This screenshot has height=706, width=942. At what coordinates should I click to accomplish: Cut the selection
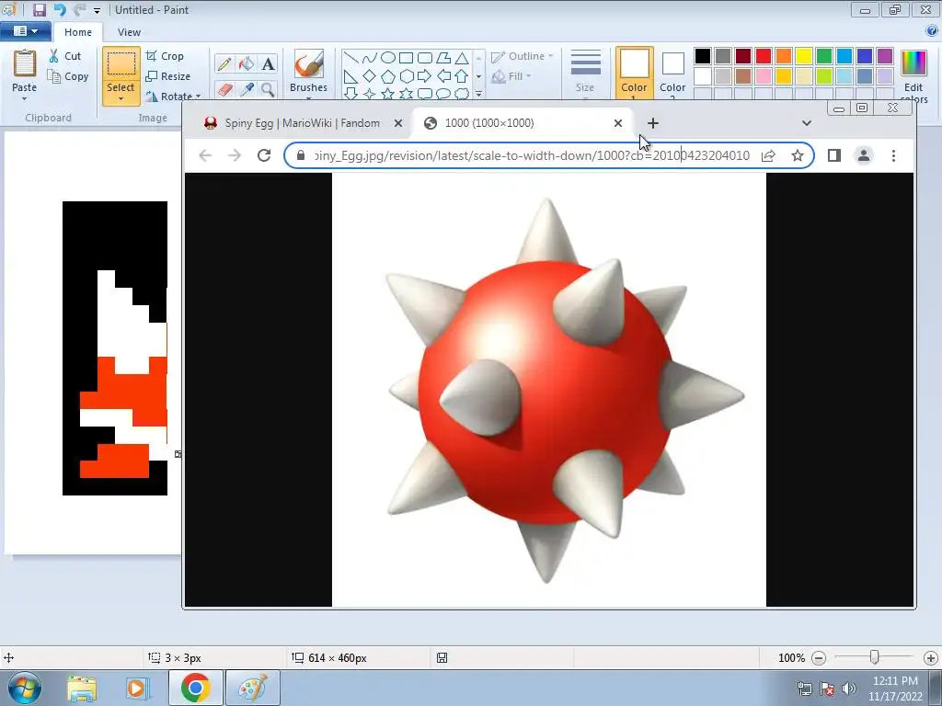[65, 56]
